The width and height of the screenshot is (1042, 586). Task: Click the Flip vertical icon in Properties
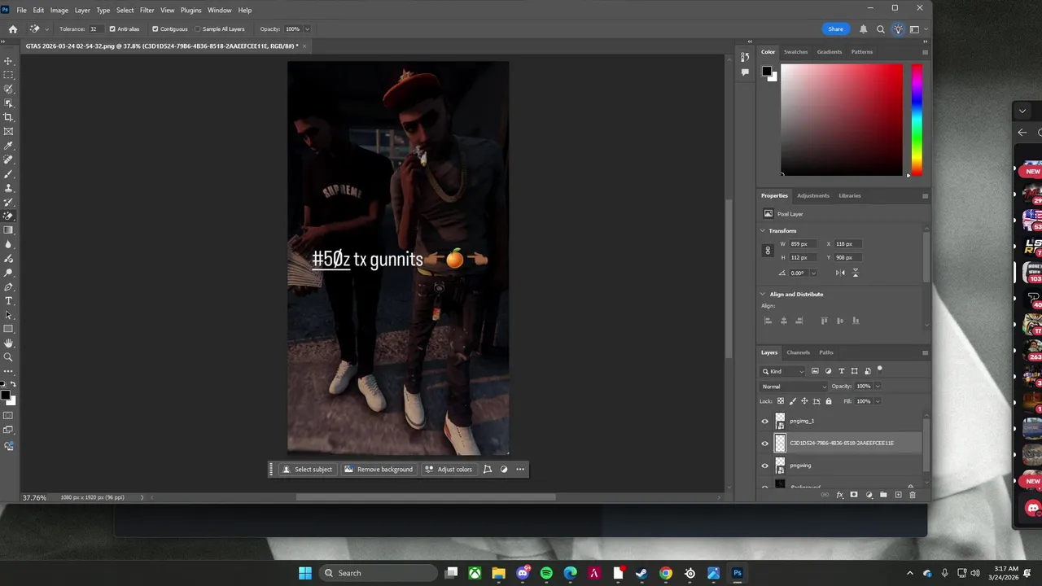(x=855, y=273)
